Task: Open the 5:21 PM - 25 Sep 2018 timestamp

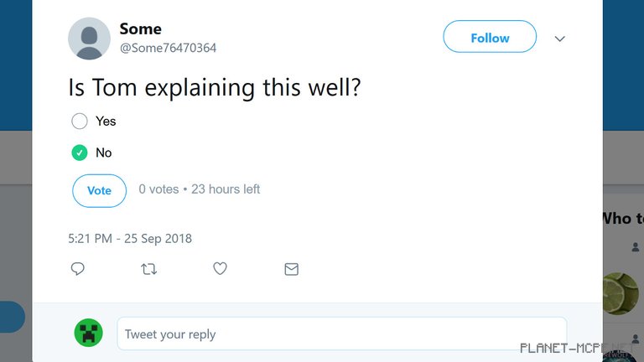Action: (130, 239)
